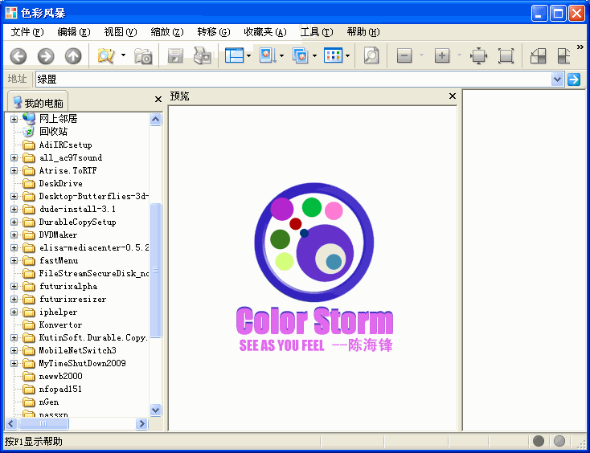
Task: Click the Forward navigation arrow
Action: [x=46, y=56]
